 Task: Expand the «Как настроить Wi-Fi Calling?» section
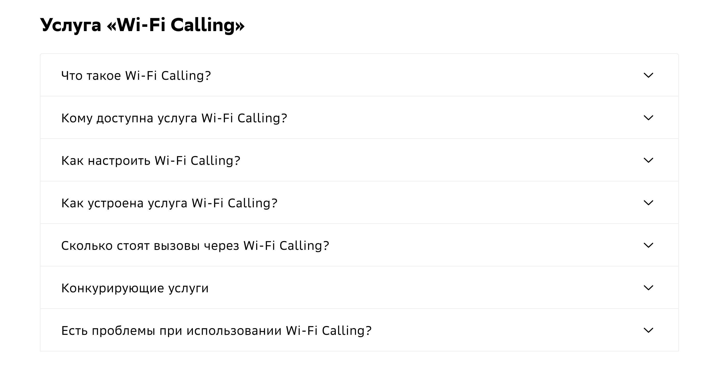click(x=151, y=161)
